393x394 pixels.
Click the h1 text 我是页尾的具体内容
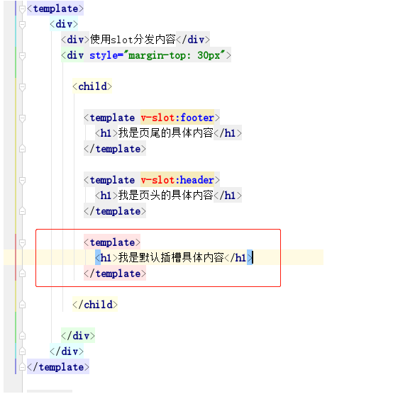click(x=165, y=133)
